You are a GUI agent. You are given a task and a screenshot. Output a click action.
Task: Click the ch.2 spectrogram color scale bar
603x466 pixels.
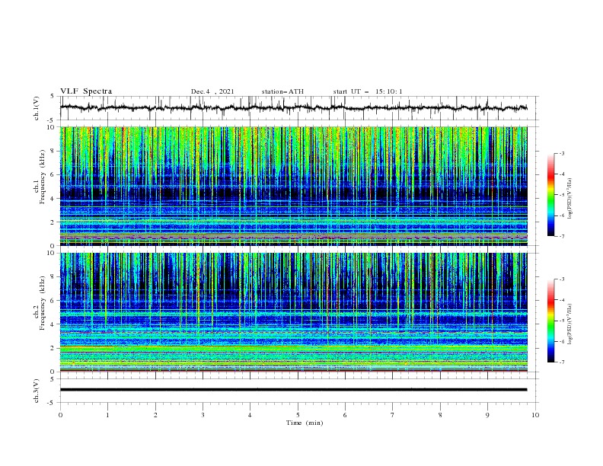tap(550, 321)
